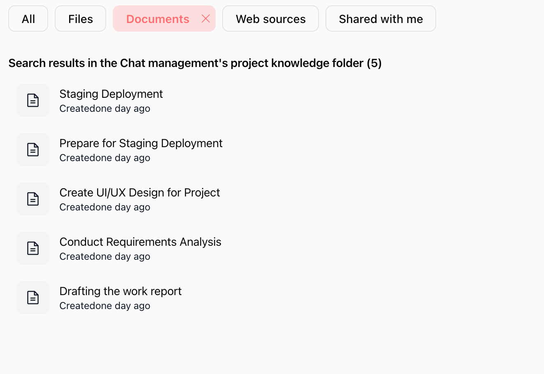Click the created date under Create UI/UX Design

pyautogui.click(x=105, y=207)
